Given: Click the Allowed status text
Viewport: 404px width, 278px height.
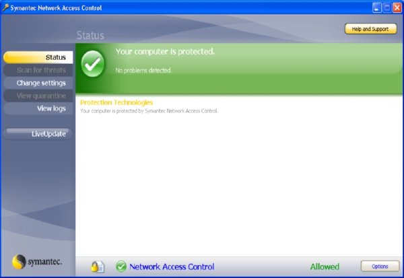Looking at the screenshot, I should pyautogui.click(x=325, y=267).
